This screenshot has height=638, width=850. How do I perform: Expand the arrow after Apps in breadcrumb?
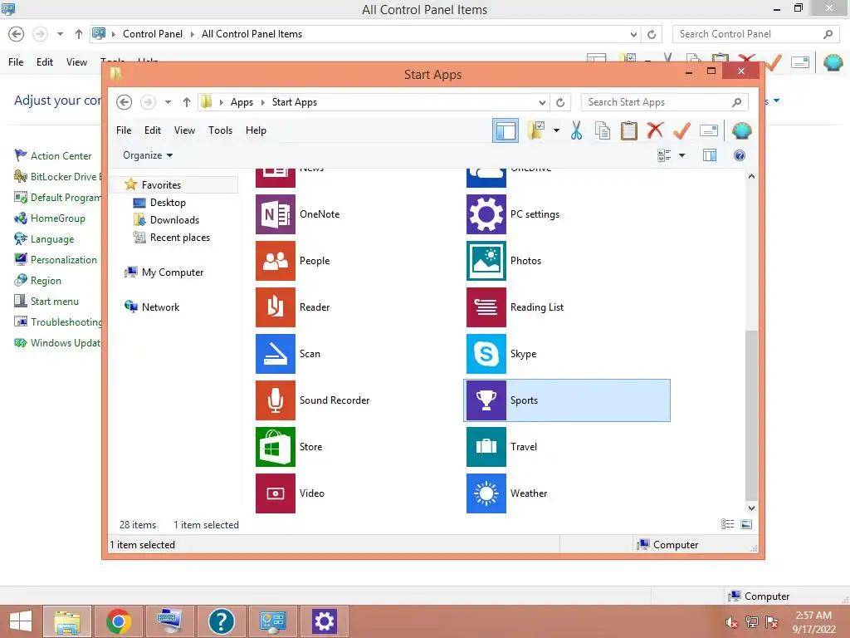point(263,102)
